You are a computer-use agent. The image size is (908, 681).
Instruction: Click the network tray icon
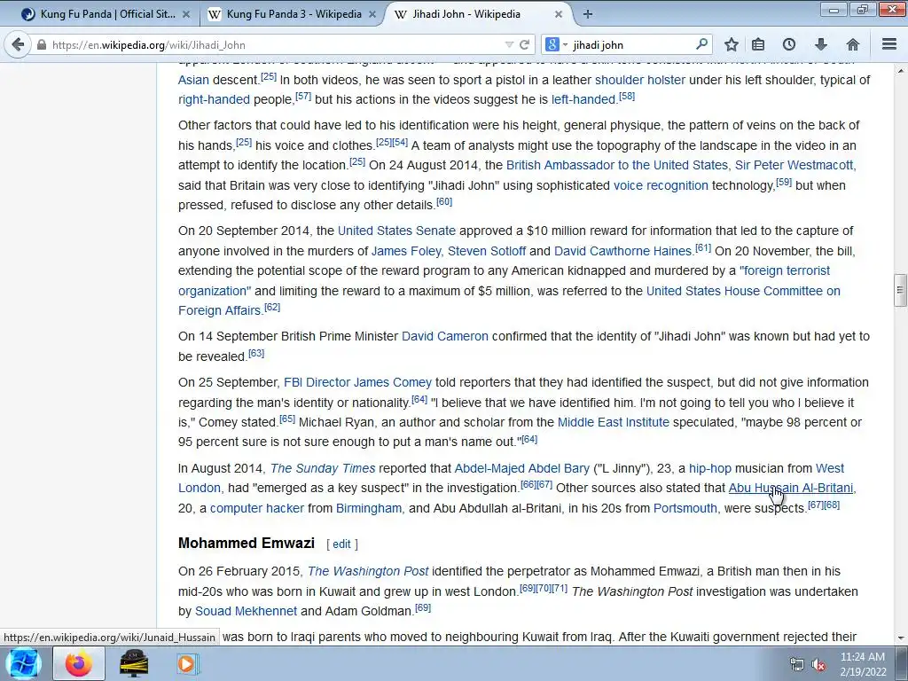[797, 664]
